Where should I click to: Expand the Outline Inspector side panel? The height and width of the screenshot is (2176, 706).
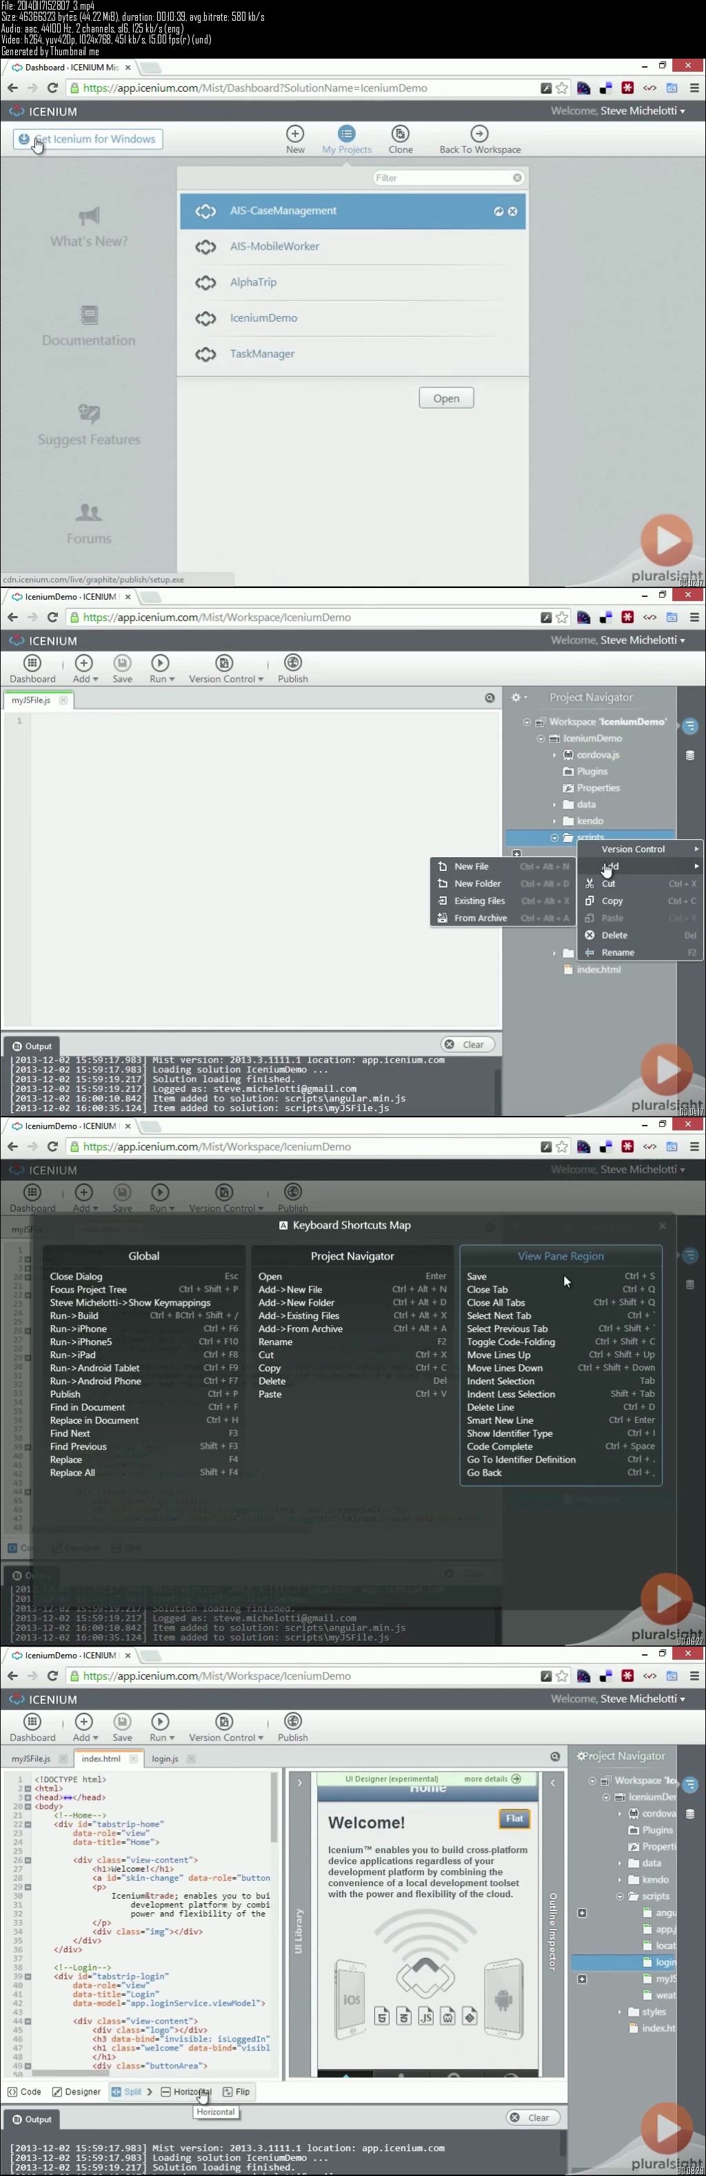click(552, 1783)
